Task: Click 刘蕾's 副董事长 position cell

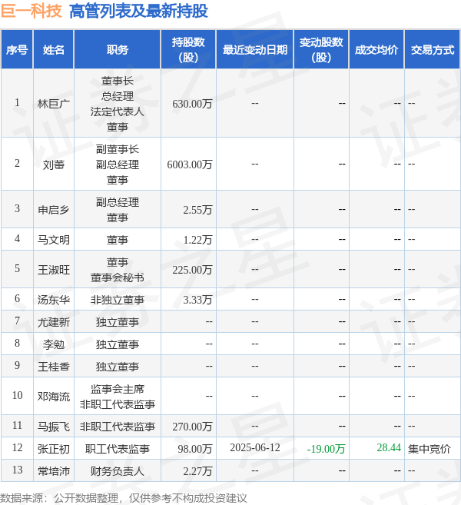Action: (x=118, y=164)
